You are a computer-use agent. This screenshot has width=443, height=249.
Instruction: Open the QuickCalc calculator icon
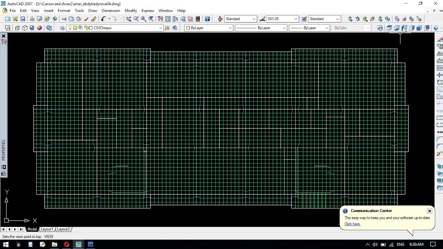point(198,19)
